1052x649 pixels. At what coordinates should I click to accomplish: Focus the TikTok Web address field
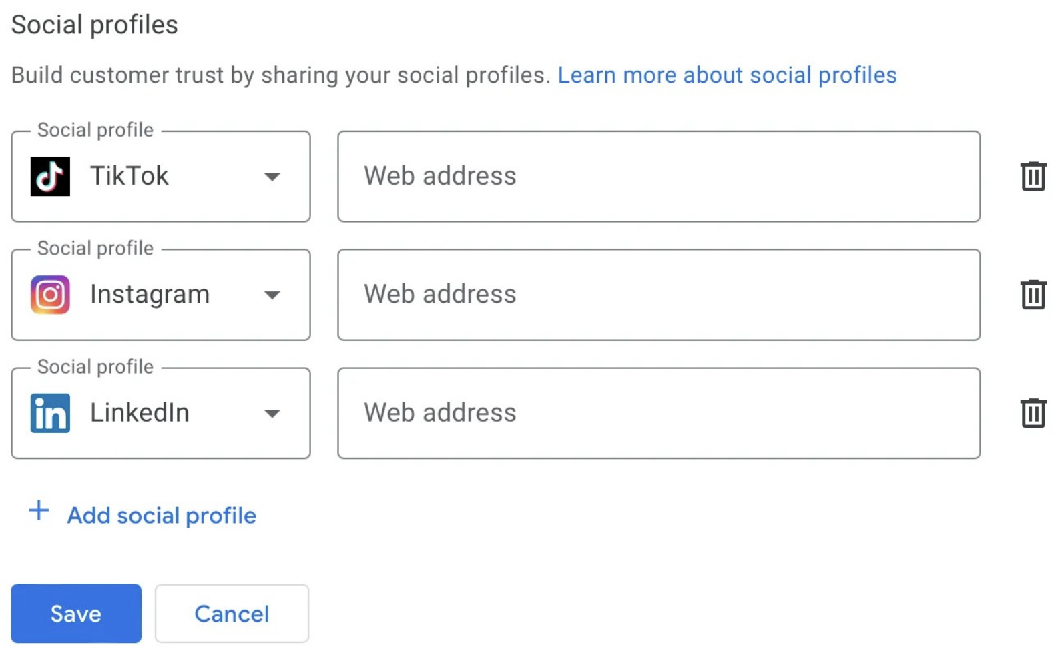[x=658, y=176]
